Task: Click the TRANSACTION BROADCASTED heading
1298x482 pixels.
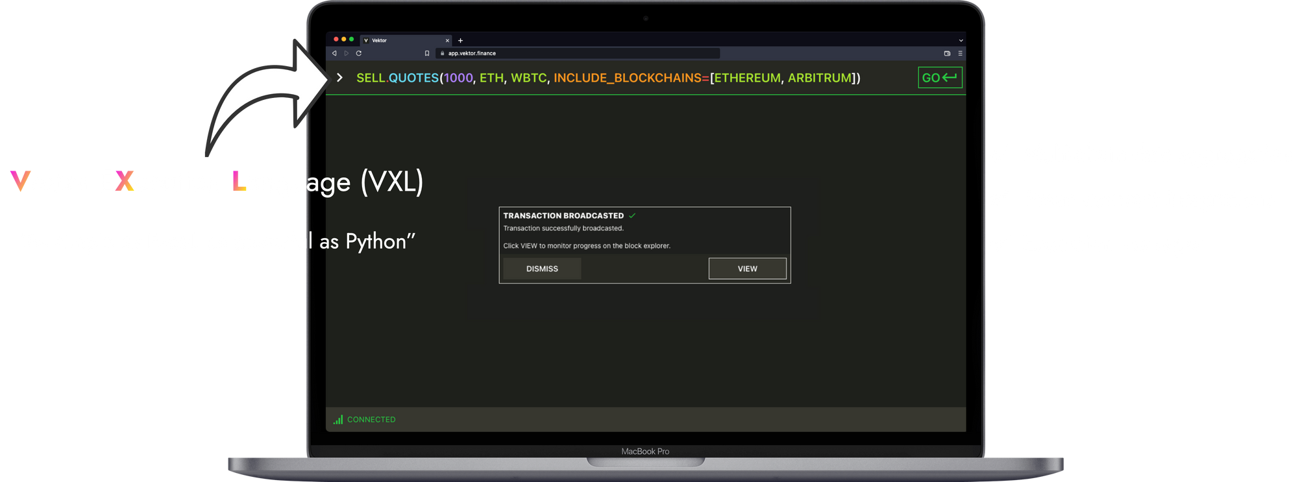Action: tap(563, 215)
